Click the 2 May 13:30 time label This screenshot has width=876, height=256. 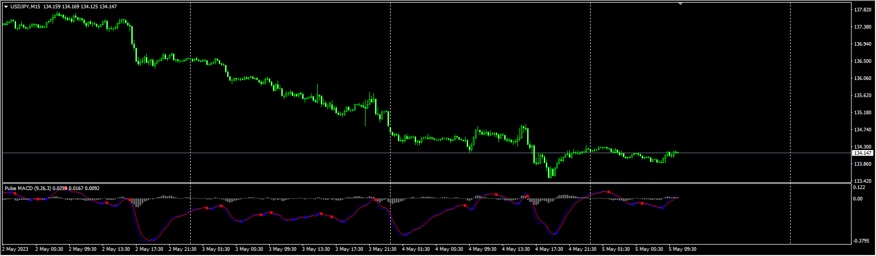coord(116,249)
